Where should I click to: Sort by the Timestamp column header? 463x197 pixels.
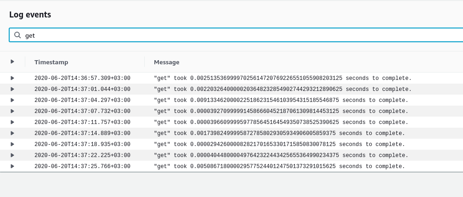pyautogui.click(x=51, y=62)
